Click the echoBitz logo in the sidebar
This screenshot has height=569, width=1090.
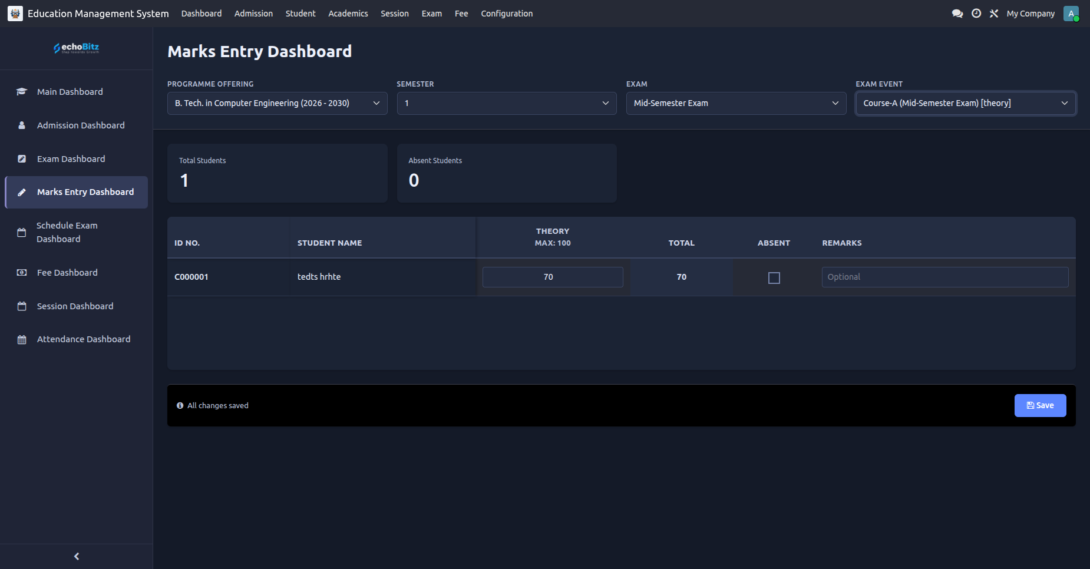[x=76, y=48]
